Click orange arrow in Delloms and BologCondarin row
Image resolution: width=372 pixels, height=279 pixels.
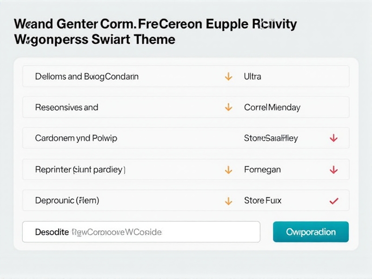[x=228, y=77]
